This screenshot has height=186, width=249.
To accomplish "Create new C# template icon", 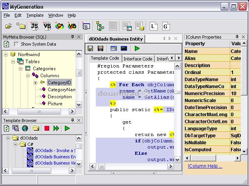I will pyautogui.click(x=59, y=26).
